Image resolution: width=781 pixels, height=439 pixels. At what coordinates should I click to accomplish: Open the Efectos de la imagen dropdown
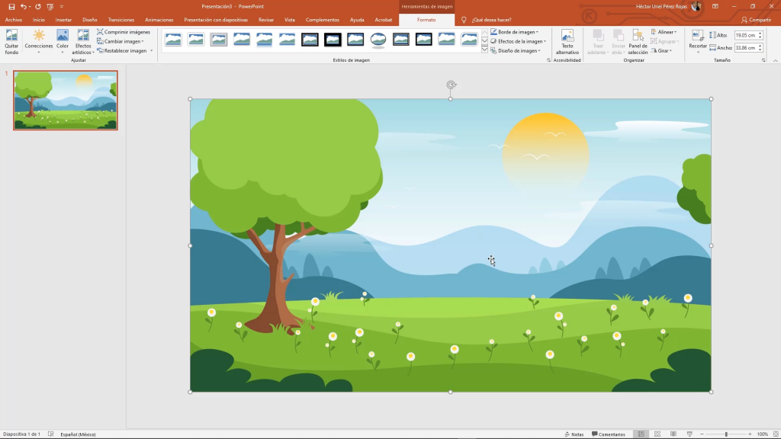click(519, 41)
